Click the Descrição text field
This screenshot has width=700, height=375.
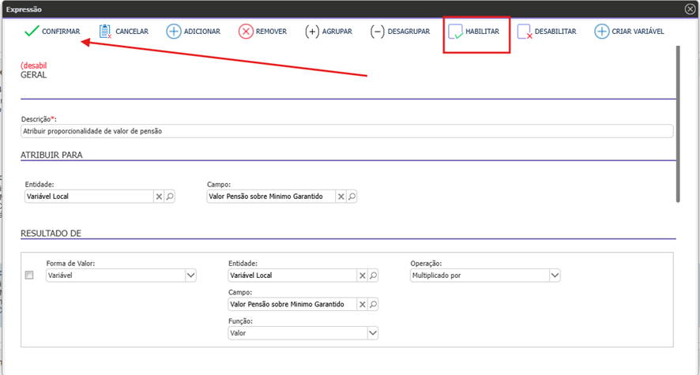[x=346, y=131]
